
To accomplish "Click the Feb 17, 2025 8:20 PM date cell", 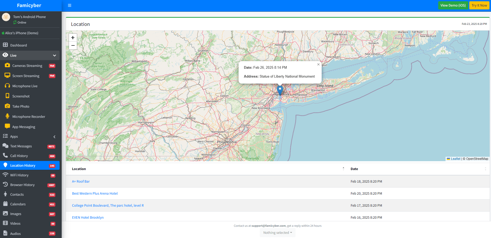I will tap(366, 205).
